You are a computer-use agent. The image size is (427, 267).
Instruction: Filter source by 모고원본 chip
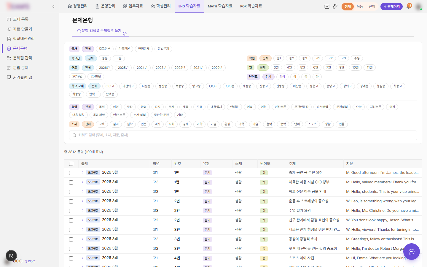105,49
